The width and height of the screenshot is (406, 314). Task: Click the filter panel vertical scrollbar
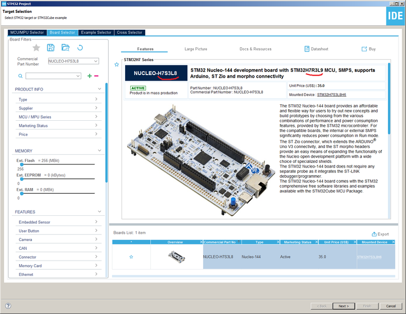[107, 133]
